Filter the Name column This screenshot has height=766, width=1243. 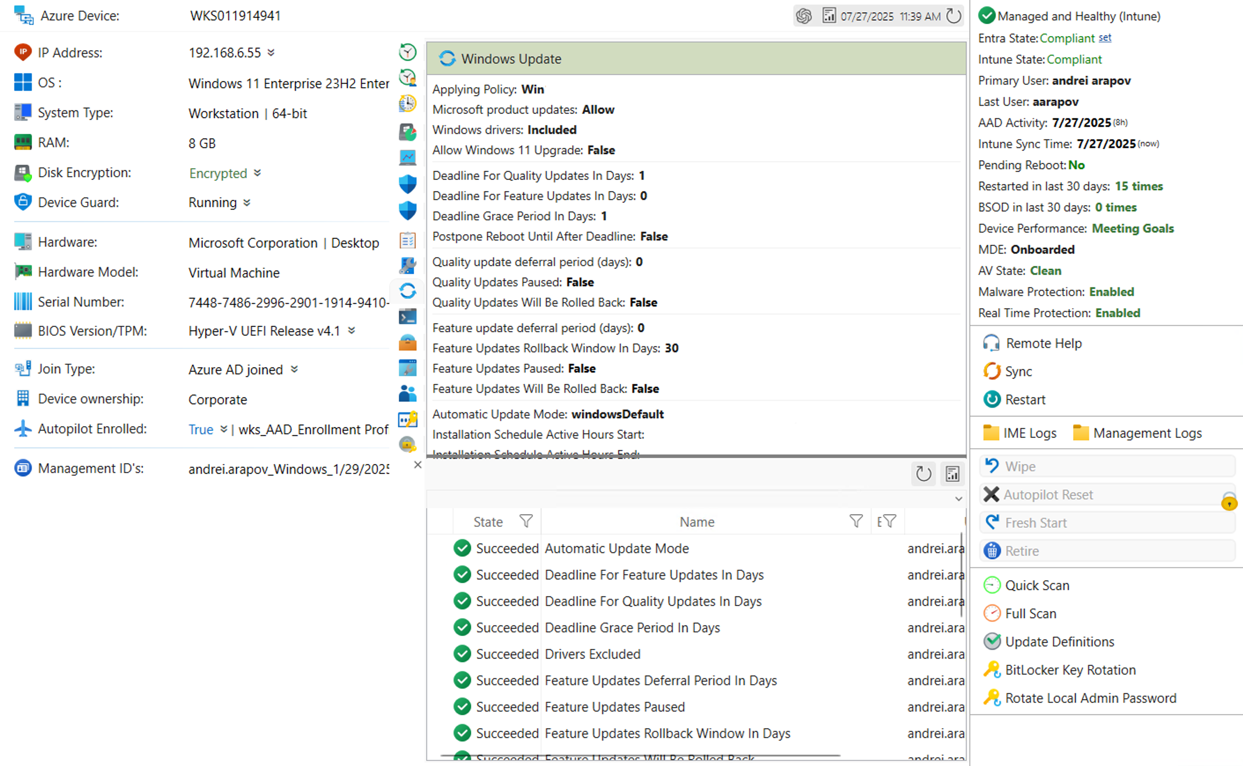pos(856,521)
